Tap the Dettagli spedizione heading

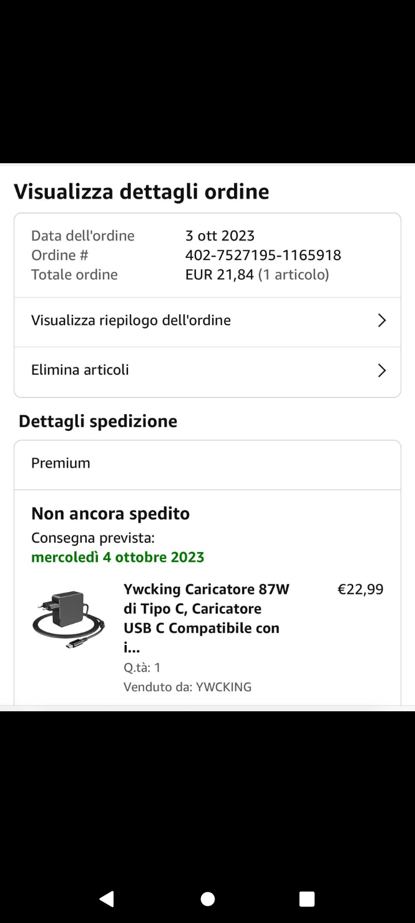[98, 421]
